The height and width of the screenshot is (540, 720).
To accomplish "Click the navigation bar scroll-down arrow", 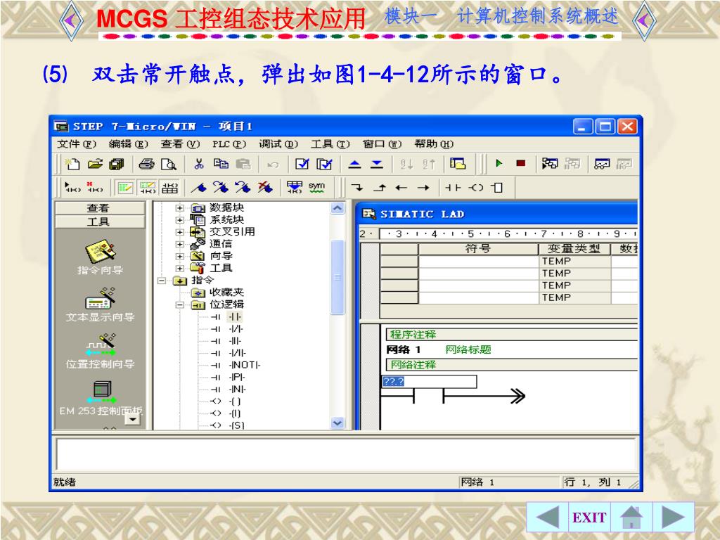I will [x=133, y=419].
